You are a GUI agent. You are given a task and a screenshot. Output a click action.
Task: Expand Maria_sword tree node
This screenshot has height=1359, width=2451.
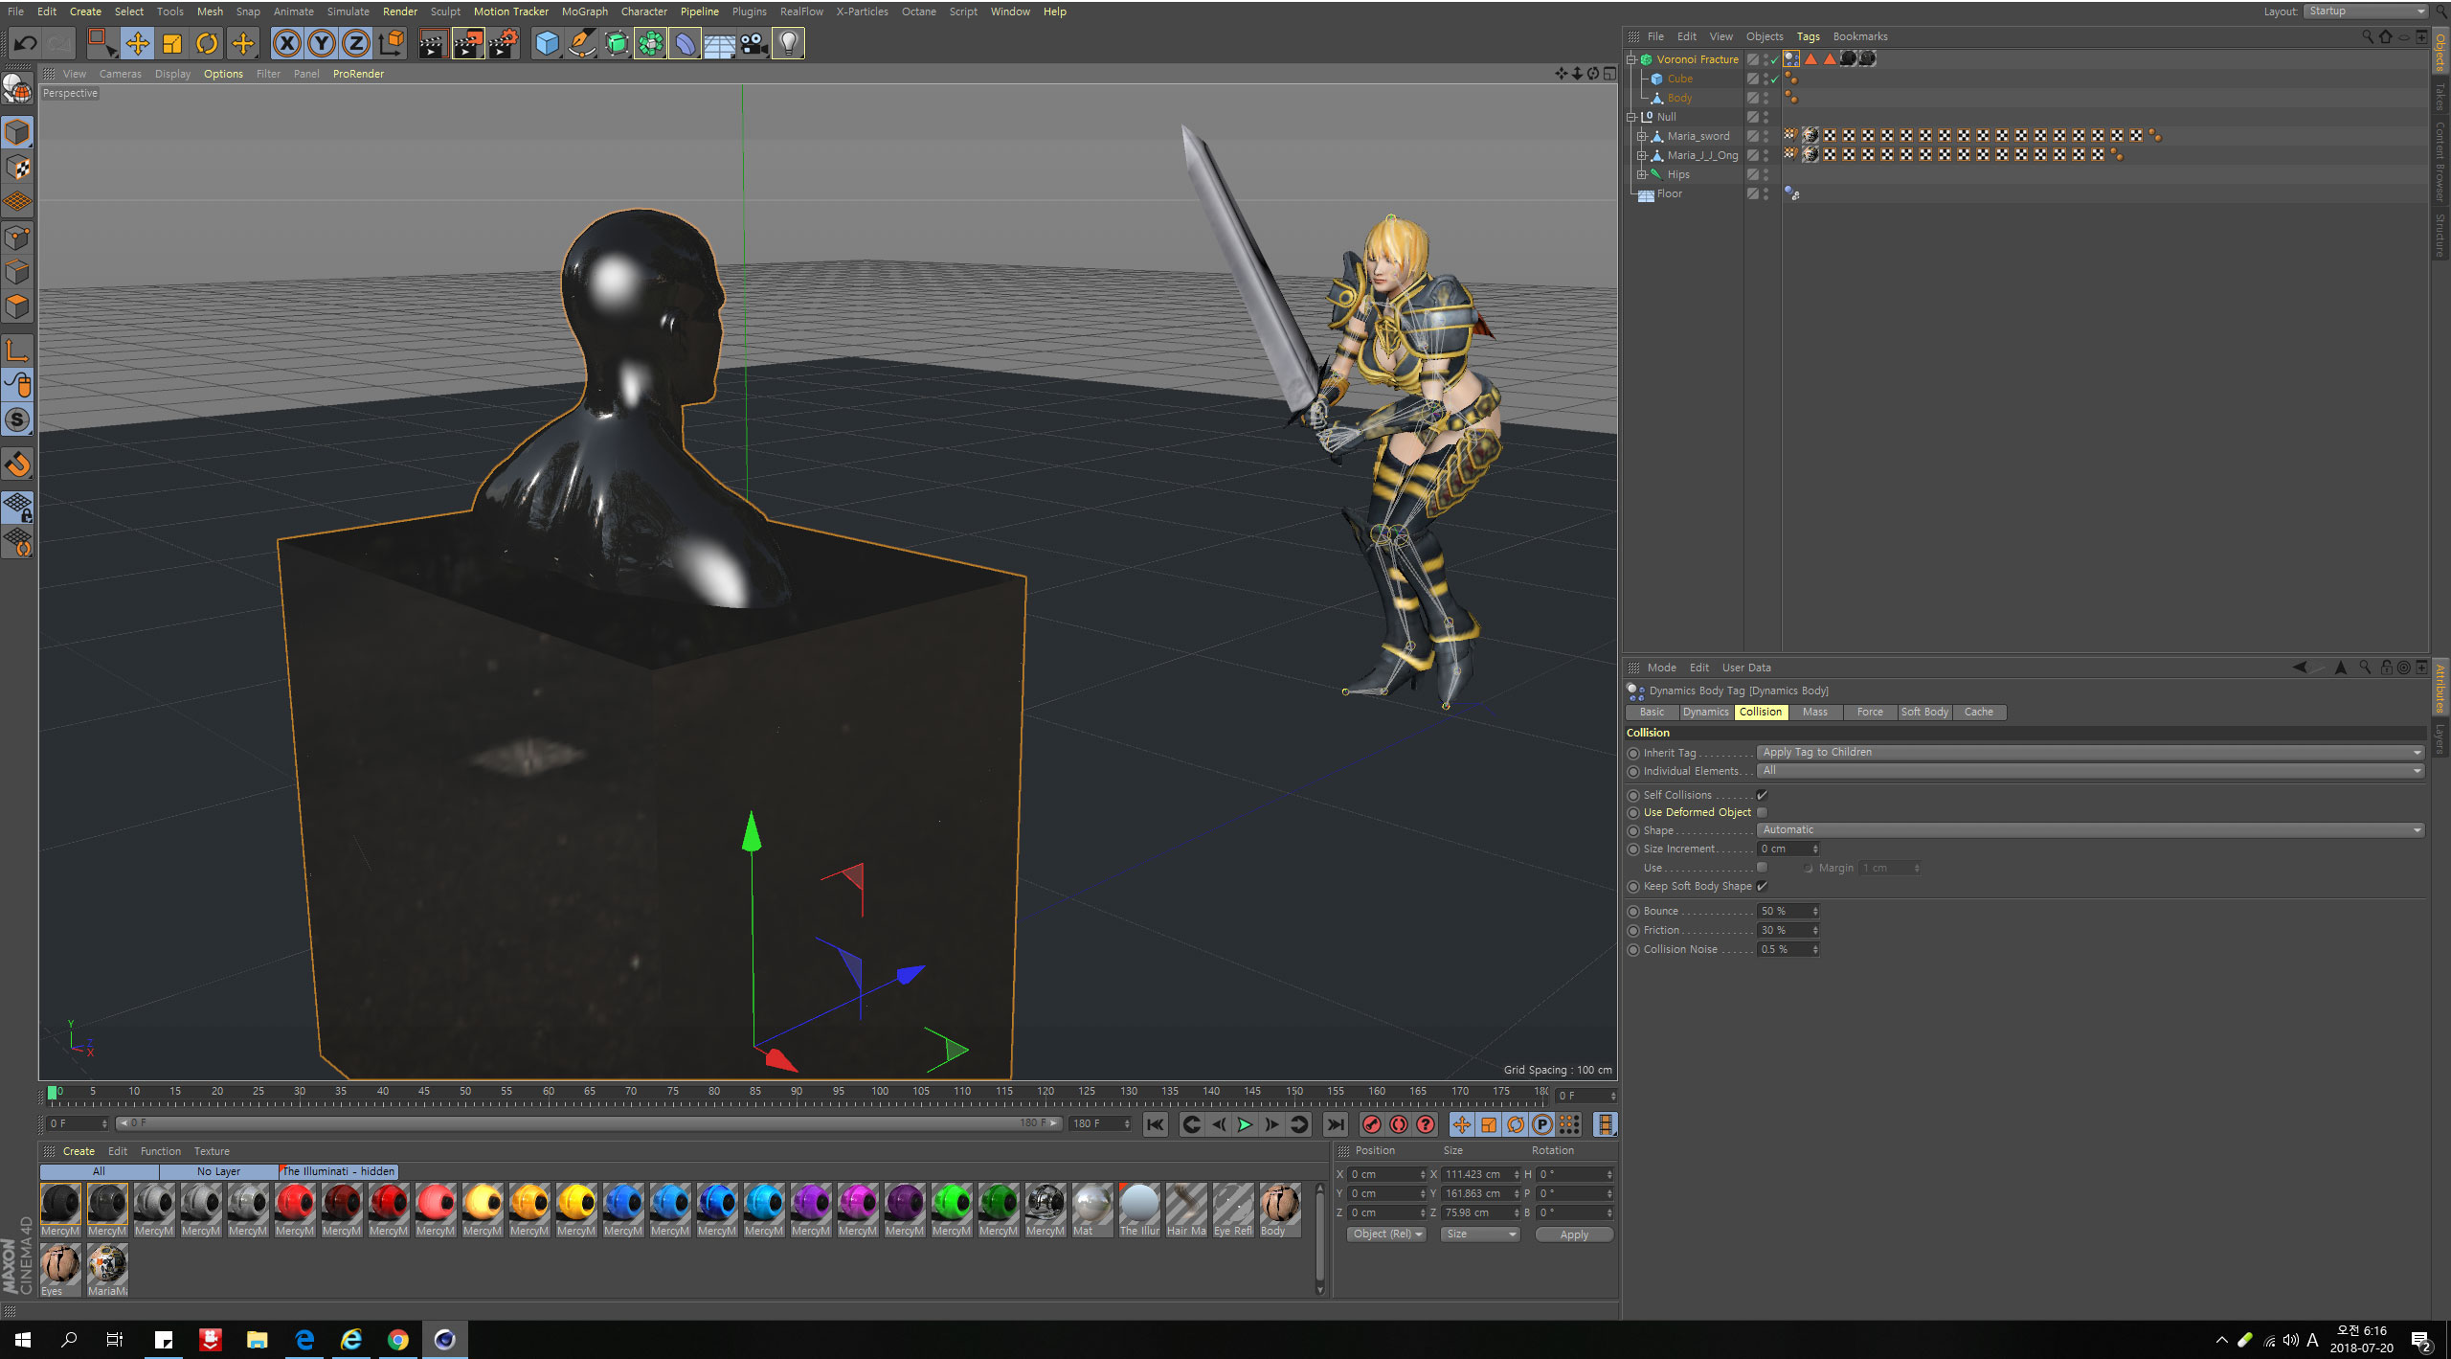click(1641, 136)
